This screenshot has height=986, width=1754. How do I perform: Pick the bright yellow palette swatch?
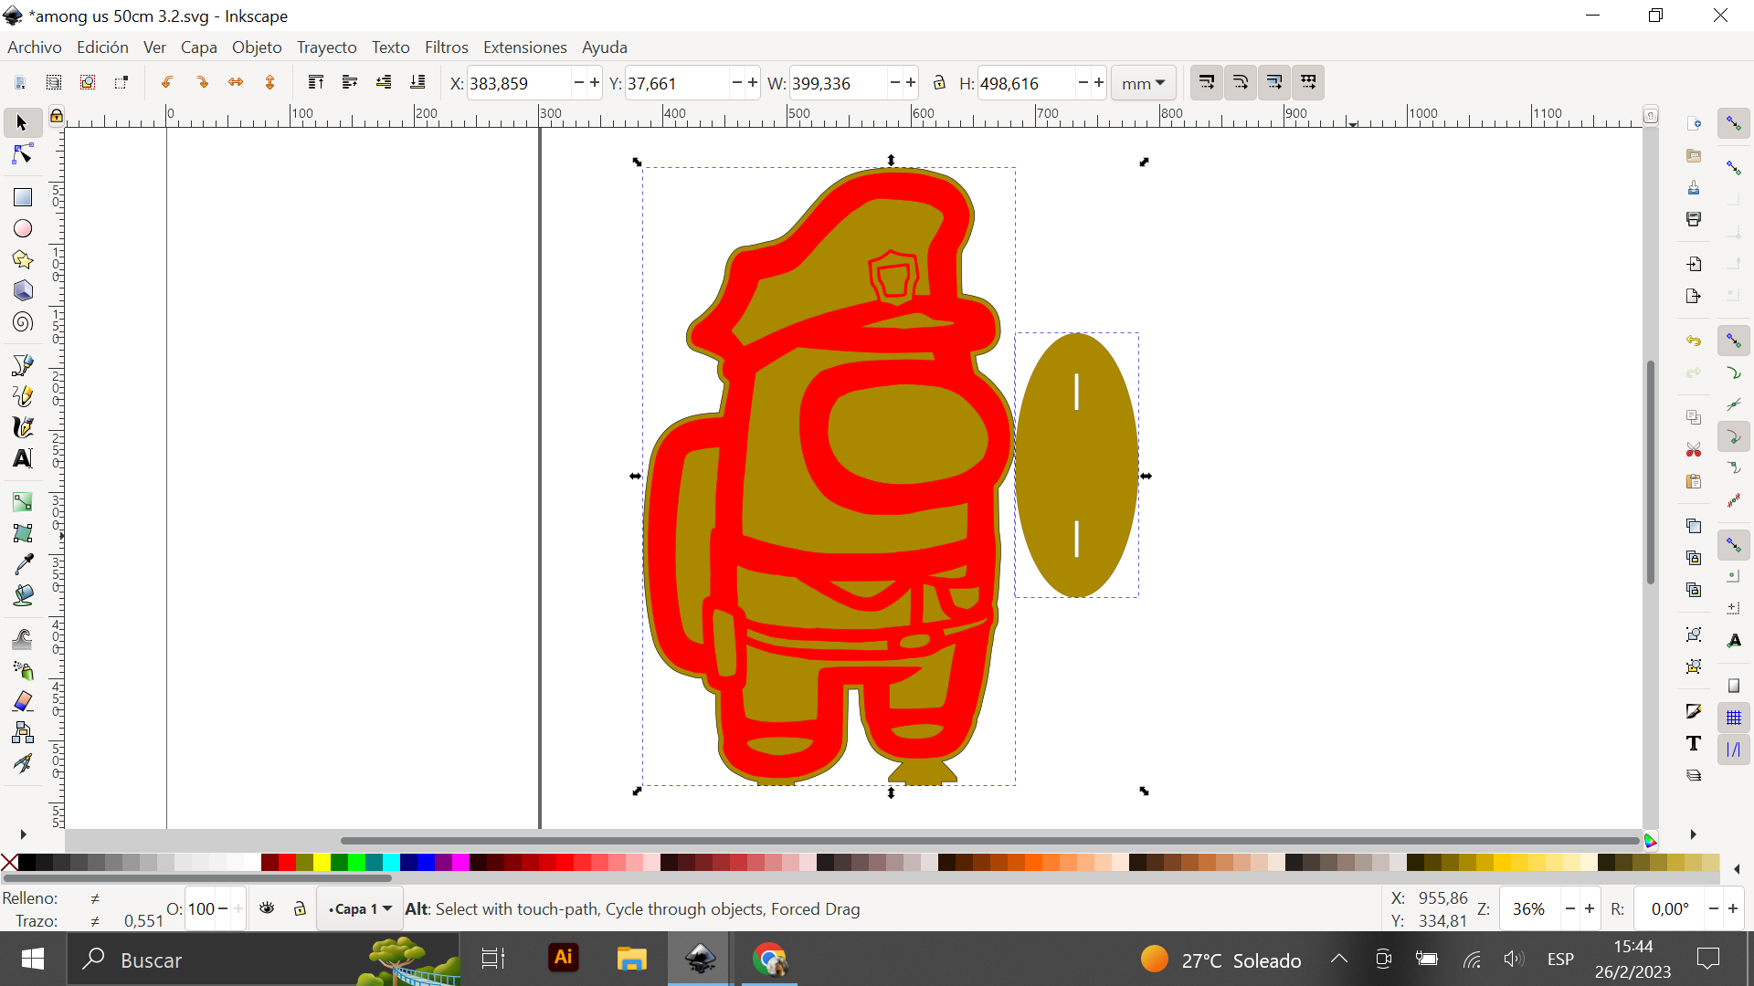(x=322, y=862)
